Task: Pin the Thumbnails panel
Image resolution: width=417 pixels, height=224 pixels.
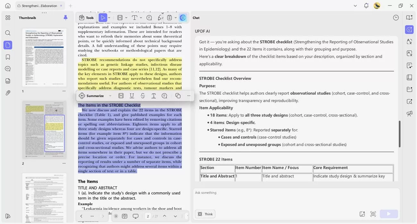Action: (x=66, y=18)
